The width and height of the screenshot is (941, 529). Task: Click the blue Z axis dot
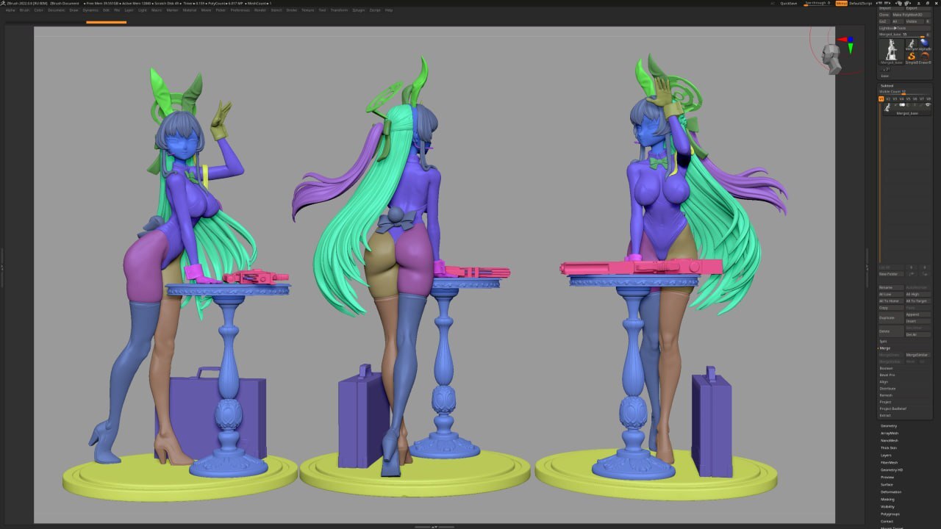(x=851, y=40)
